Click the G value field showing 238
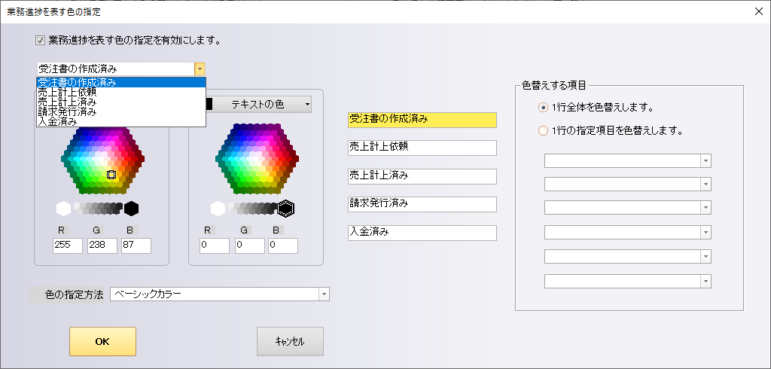 point(102,245)
